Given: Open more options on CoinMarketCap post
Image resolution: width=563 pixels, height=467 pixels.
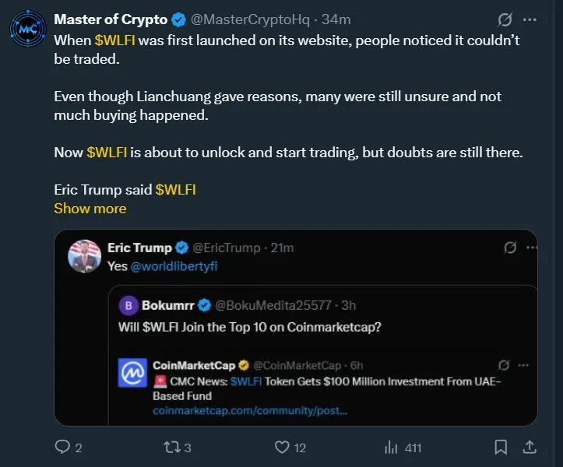Looking at the screenshot, I should 525,366.
